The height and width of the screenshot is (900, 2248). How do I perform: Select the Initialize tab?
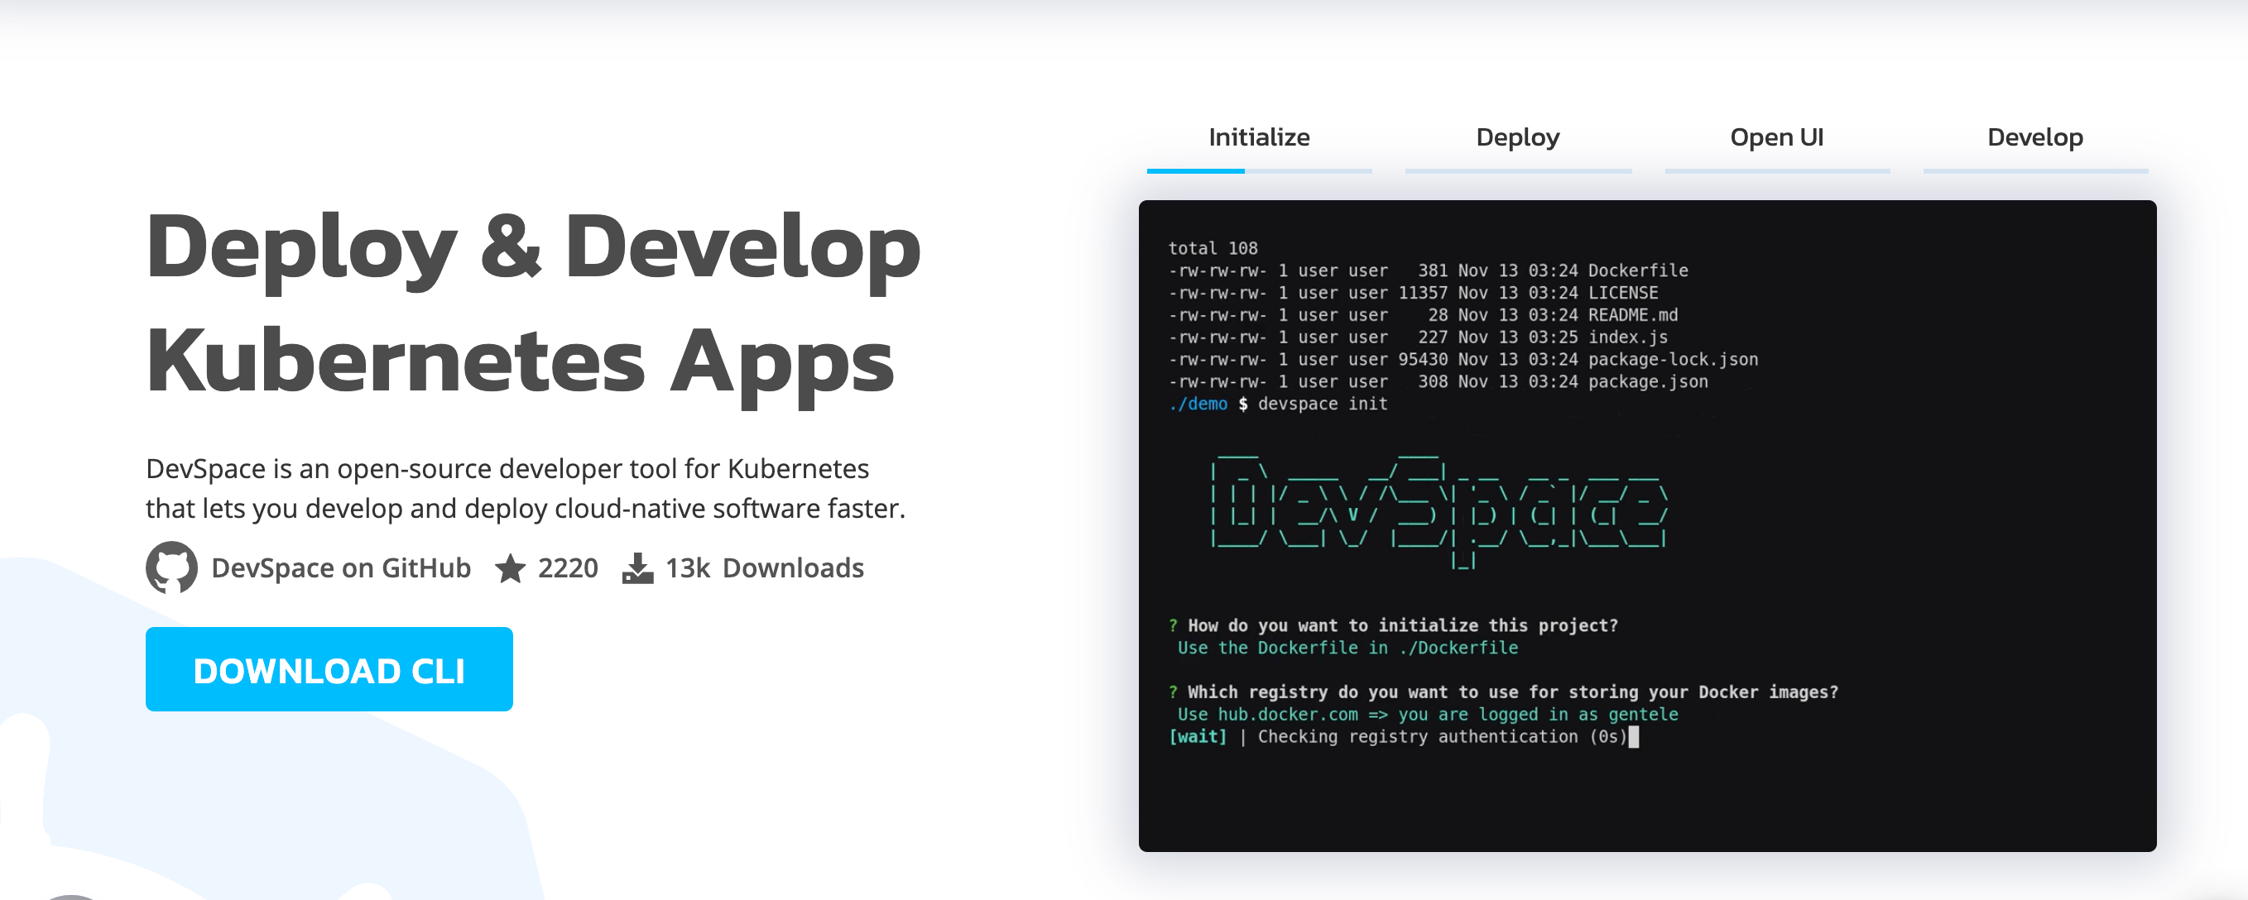1258,137
